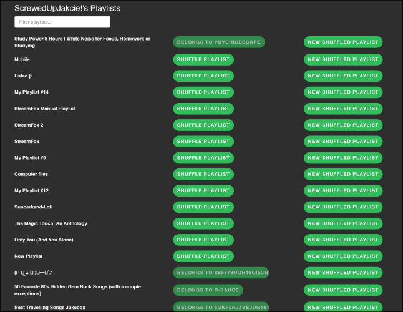
Task: Shuffle the Ustad ji playlist
Action: 203,76
